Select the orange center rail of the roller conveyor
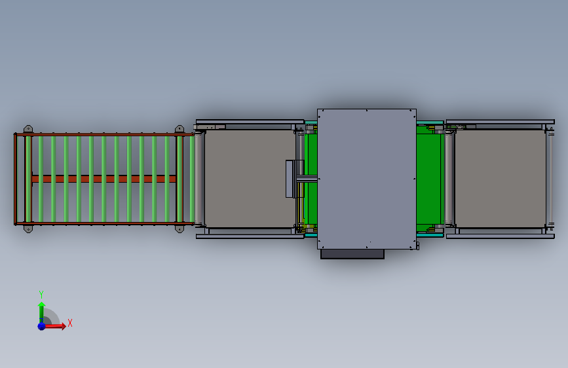The width and height of the screenshot is (568, 368). [x=104, y=179]
